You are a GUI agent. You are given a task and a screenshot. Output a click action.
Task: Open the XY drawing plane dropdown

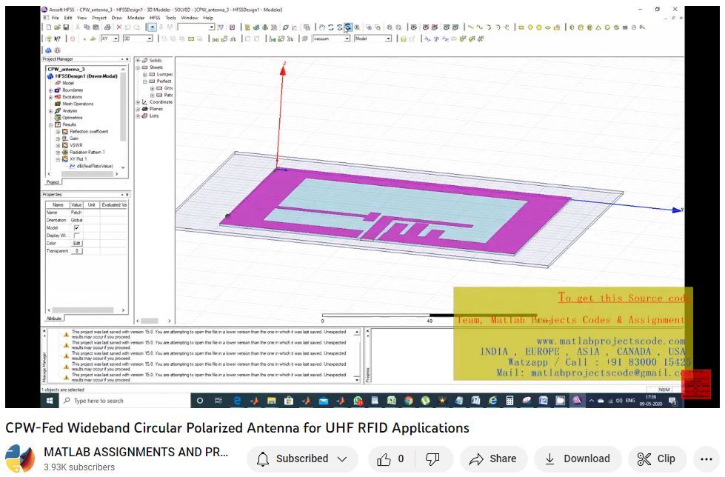117,39
